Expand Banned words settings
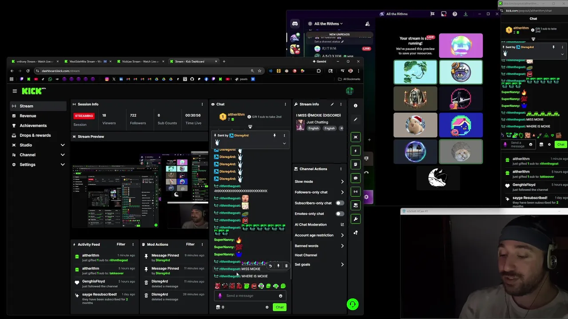This screenshot has width=568, height=319. click(342, 246)
